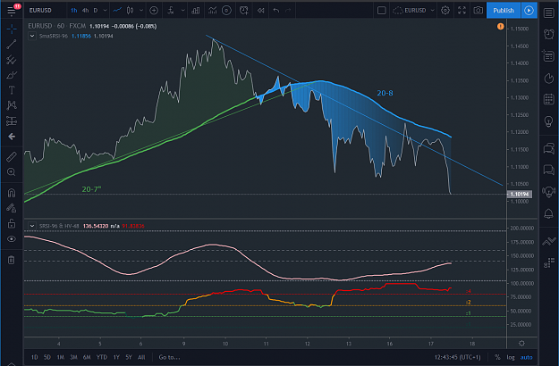Open the calendar panel icon
Screen dimensions: 559x366
(x=548, y=99)
